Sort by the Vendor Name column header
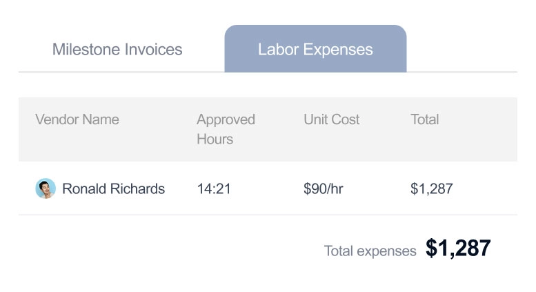The height and width of the screenshot is (292, 536). [77, 119]
